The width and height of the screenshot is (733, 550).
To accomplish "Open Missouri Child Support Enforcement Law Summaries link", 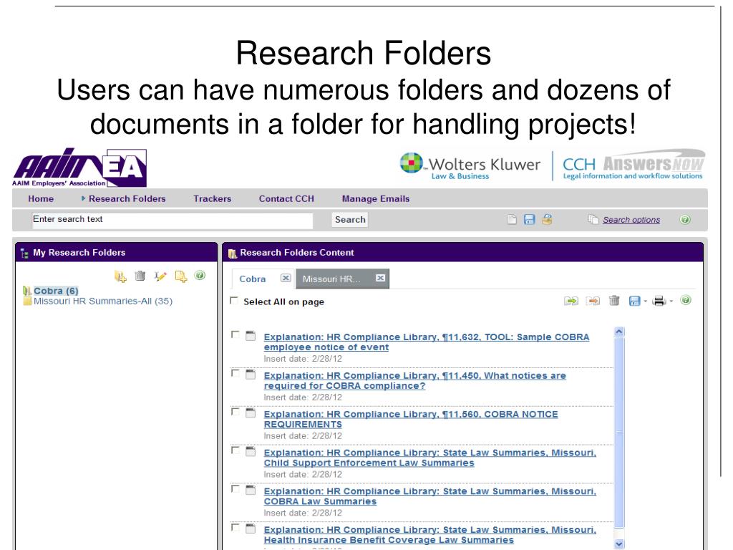I will (x=429, y=458).
